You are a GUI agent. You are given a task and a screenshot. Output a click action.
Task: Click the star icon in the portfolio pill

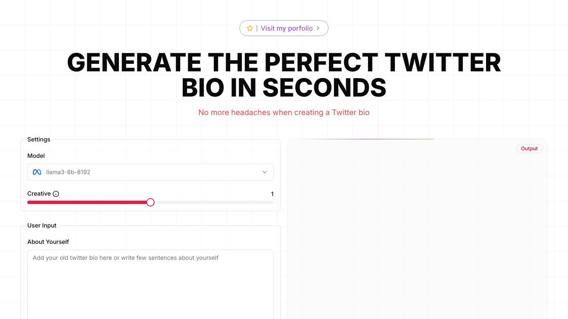[250, 28]
